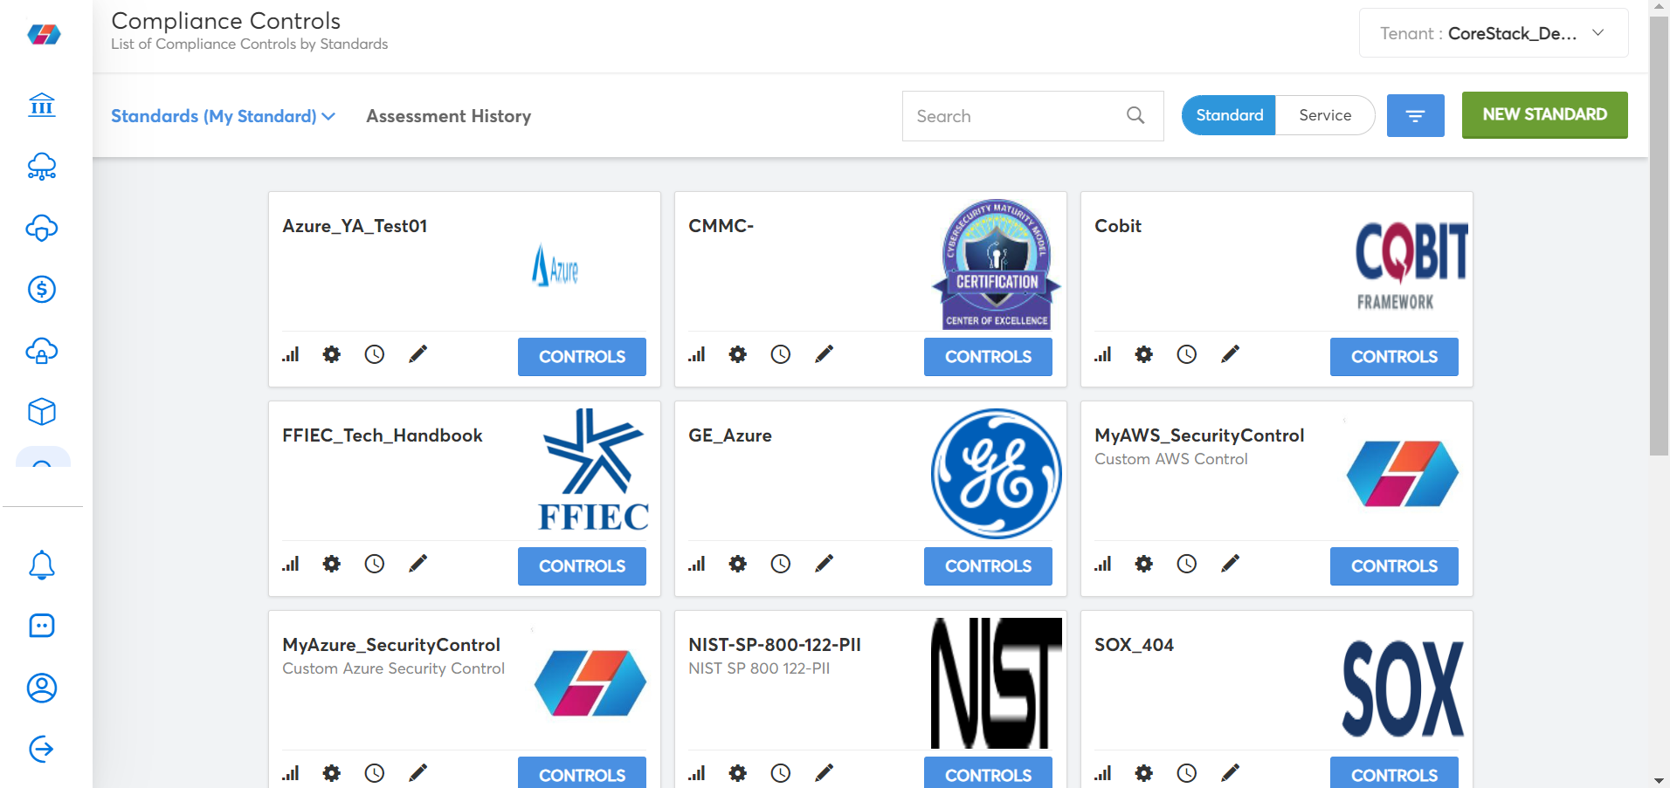Screen dimensions: 1670x788
Task: Click the search magnifier icon
Action: click(x=1135, y=115)
